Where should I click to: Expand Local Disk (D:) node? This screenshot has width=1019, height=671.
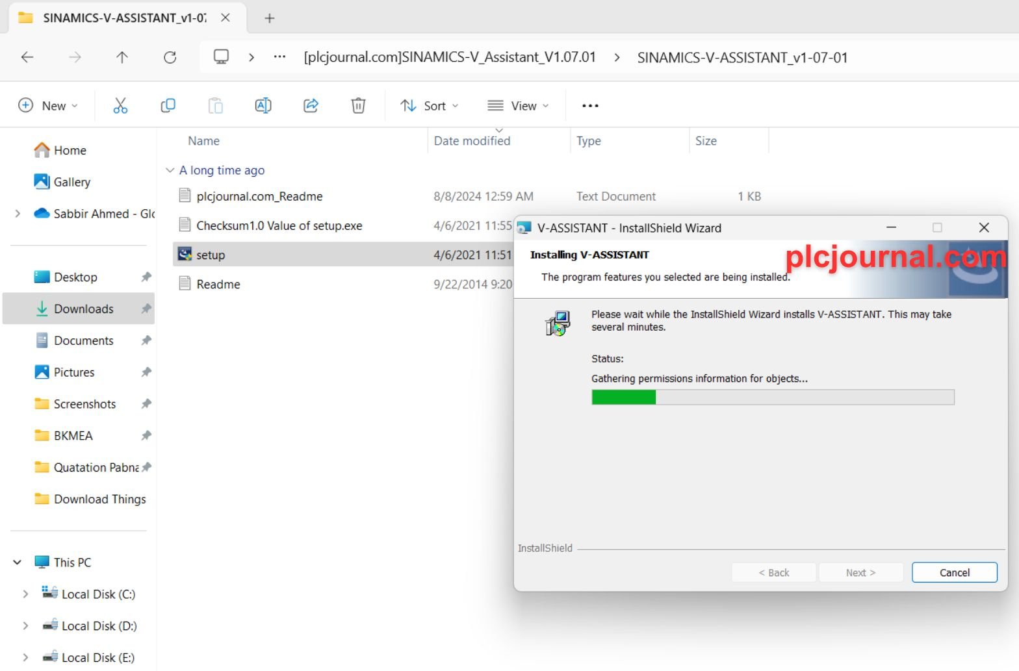tap(25, 626)
